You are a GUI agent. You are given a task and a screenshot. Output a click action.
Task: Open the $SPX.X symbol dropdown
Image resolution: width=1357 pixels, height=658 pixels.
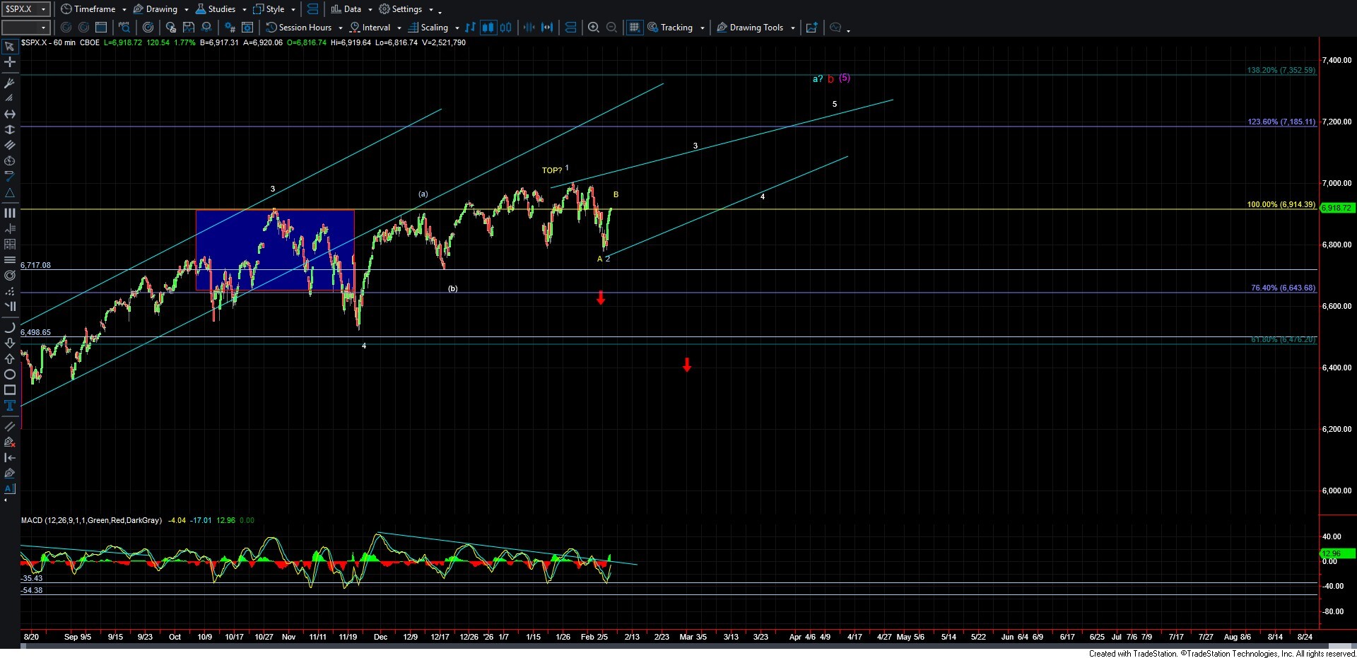pyautogui.click(x=43, y=9)
